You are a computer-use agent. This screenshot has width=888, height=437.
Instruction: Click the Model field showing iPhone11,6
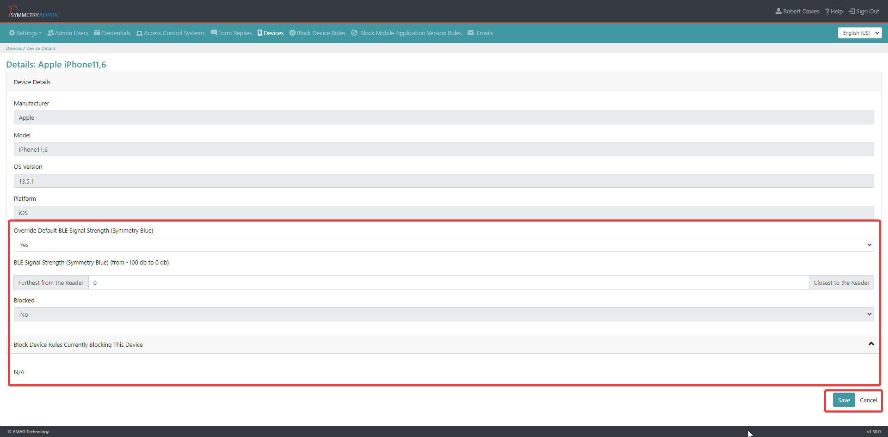click(x=444, y=149)
